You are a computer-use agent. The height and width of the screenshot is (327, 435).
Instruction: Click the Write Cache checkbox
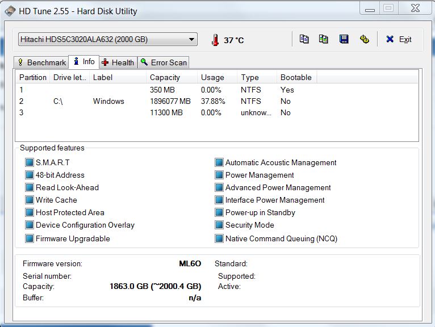click(29, 200)
